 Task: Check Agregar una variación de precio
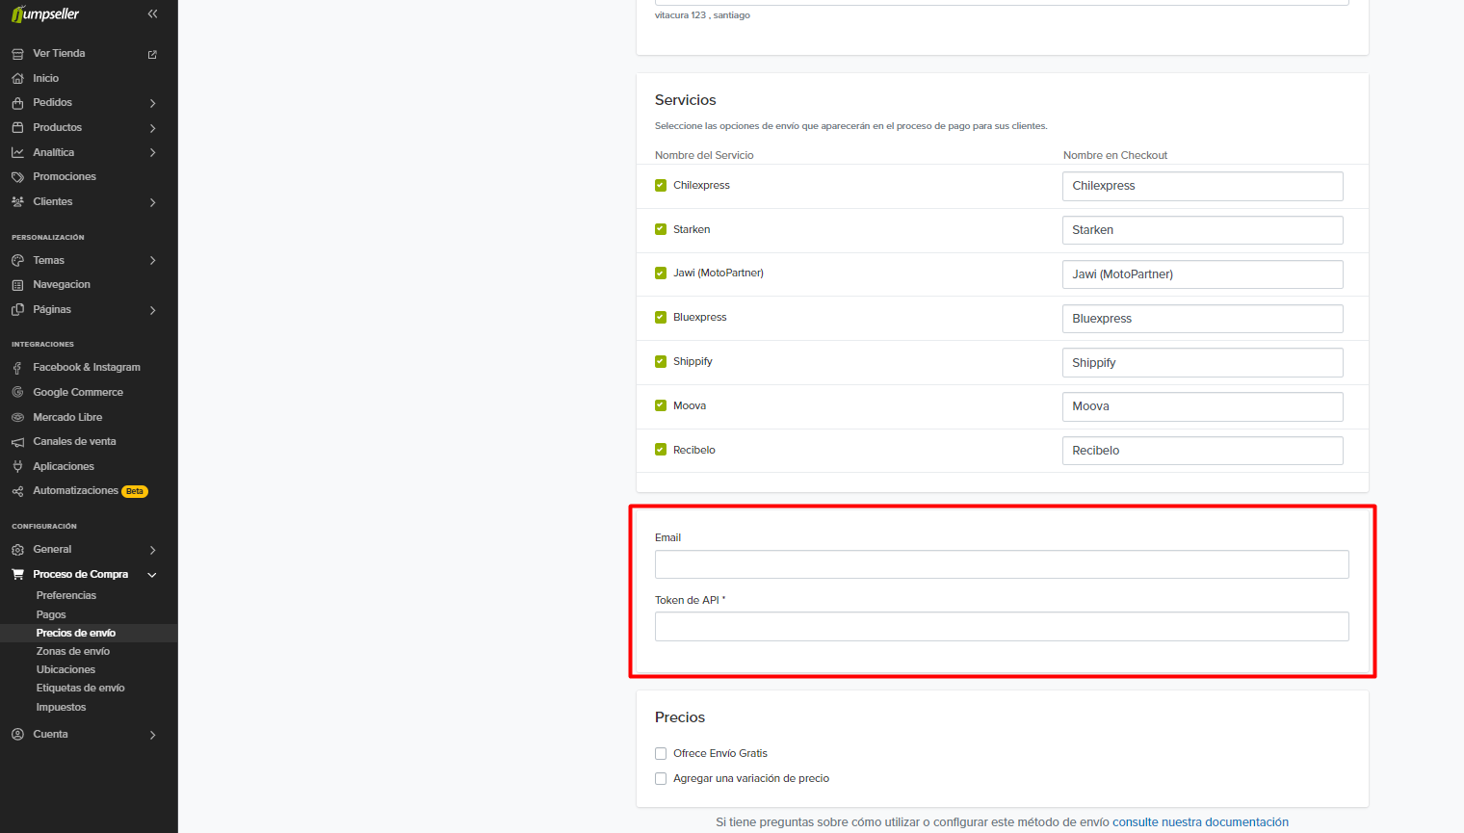click(661, 779)
